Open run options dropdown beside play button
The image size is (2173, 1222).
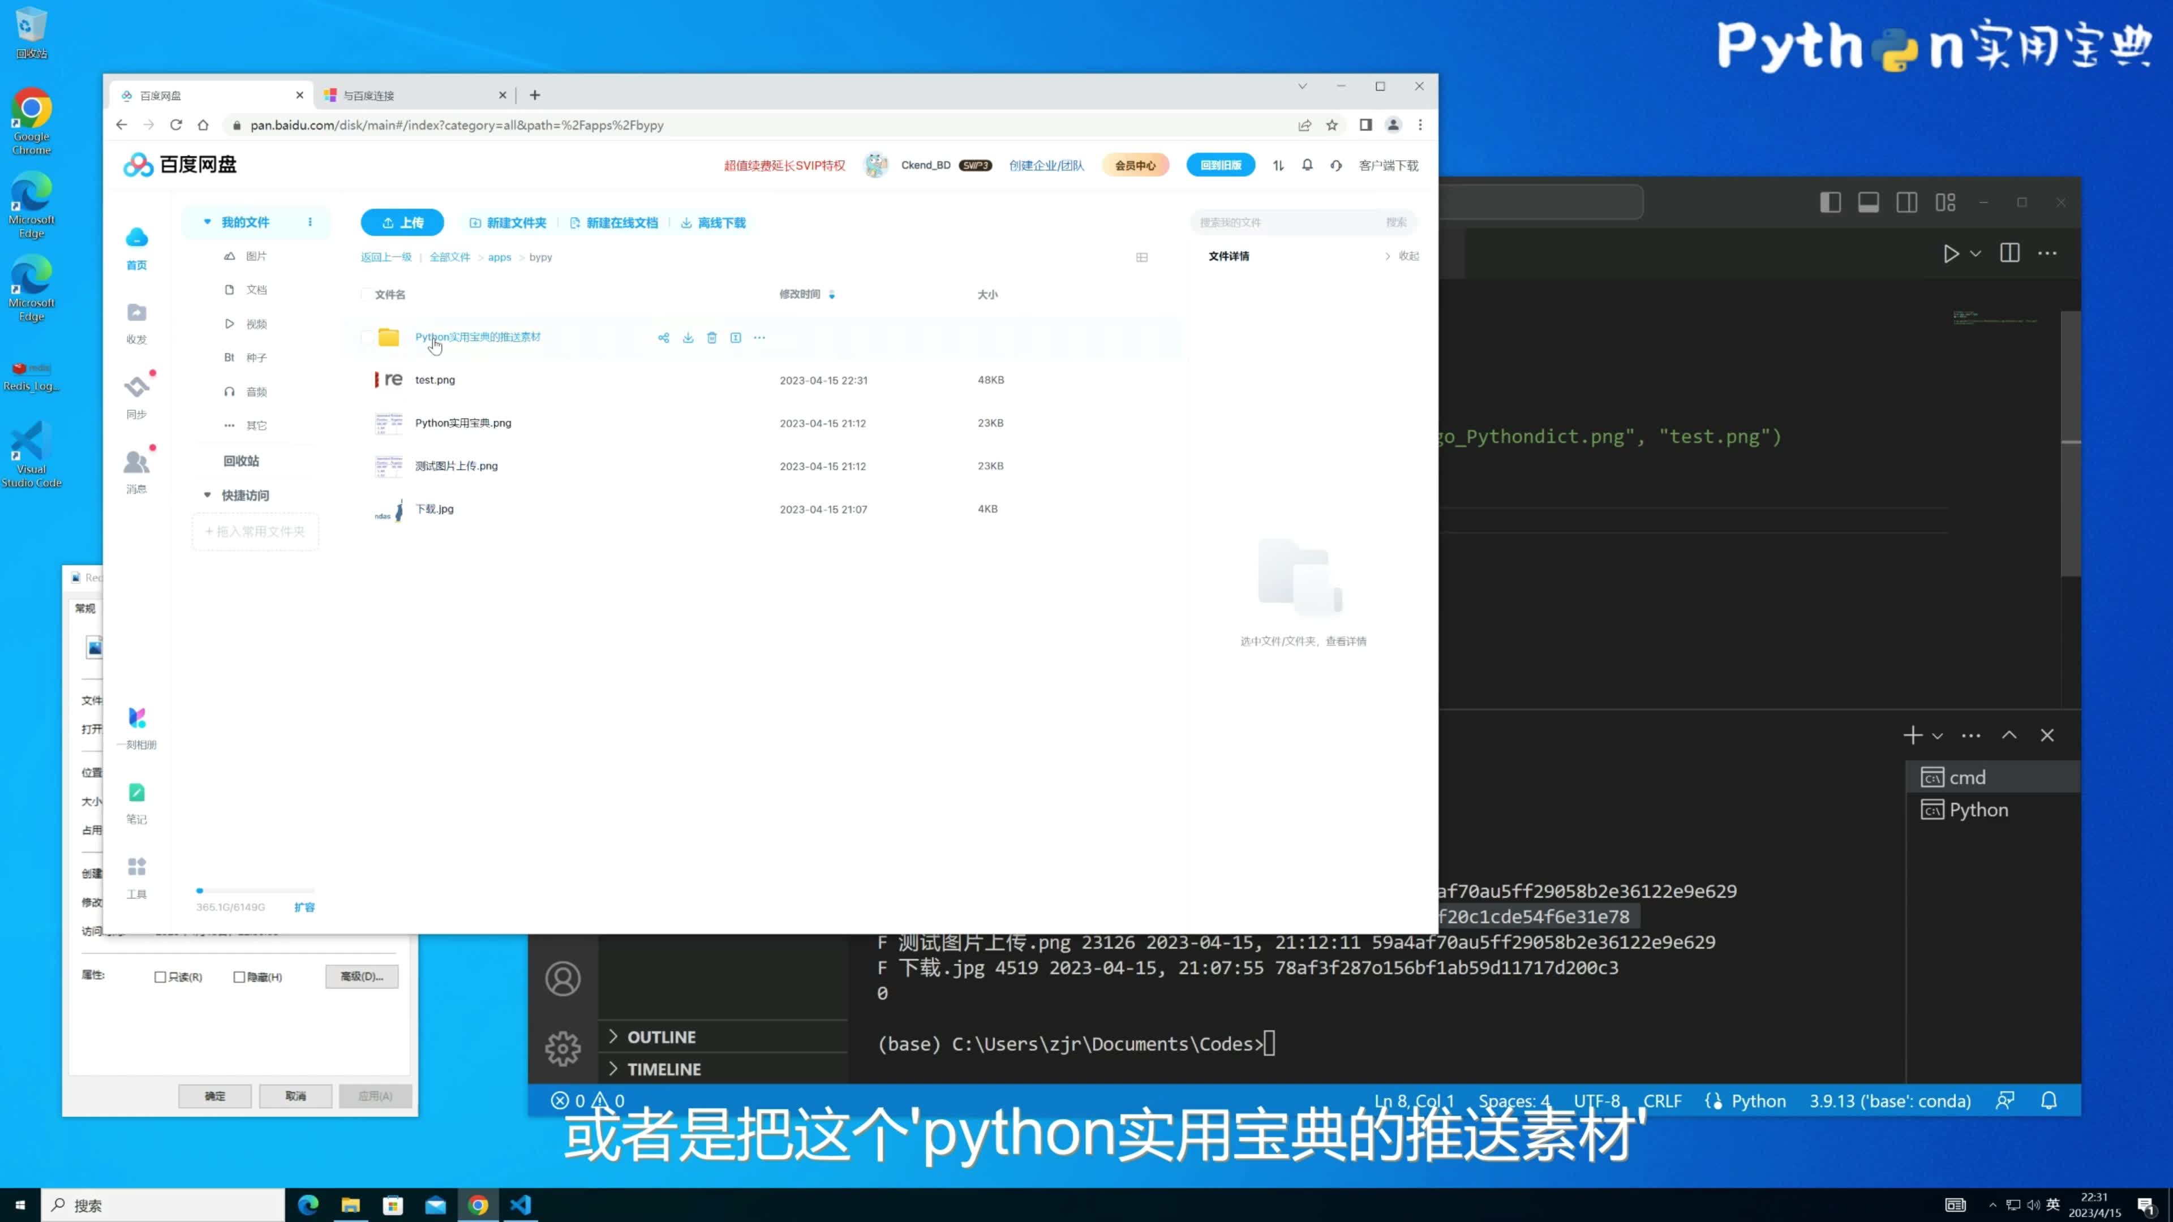point(1976,253)
